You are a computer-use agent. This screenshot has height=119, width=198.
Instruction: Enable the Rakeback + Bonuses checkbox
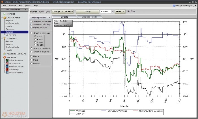coord(31,21)
